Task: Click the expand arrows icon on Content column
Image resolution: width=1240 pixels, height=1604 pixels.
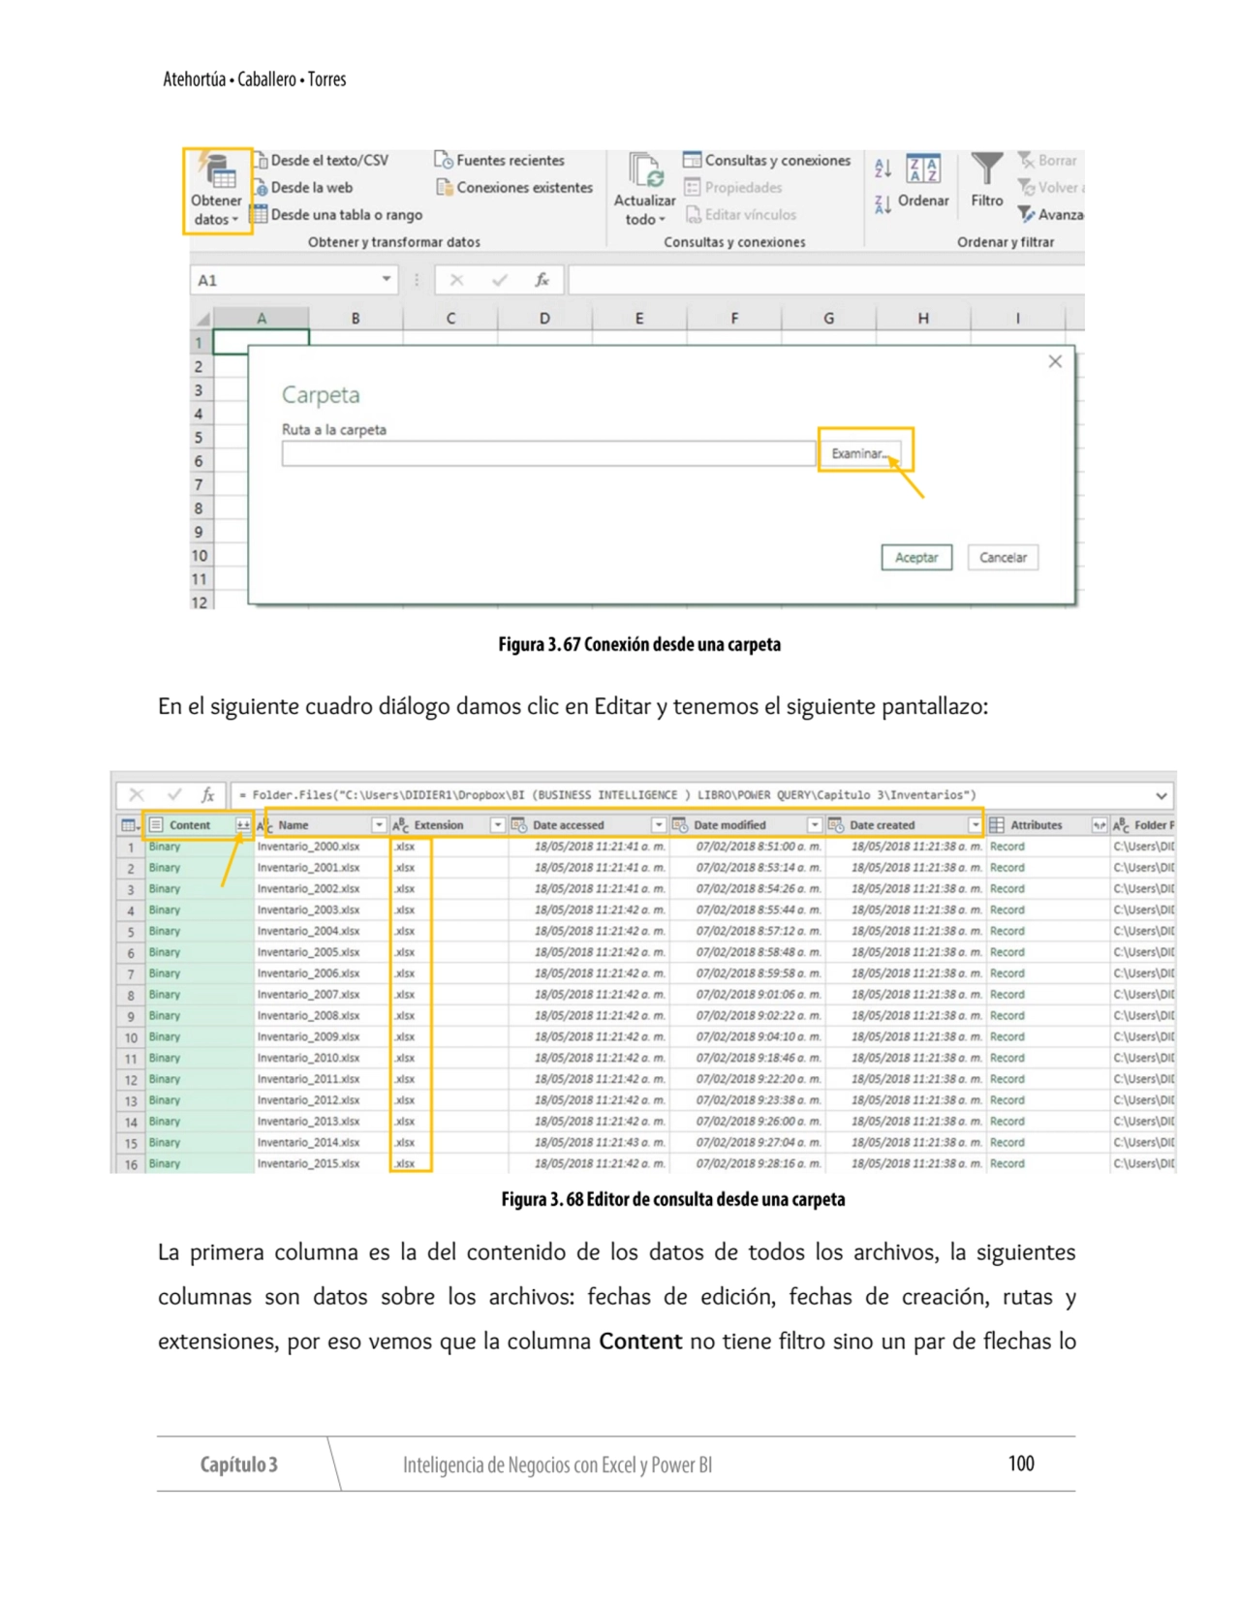Action: click(242, 825)
